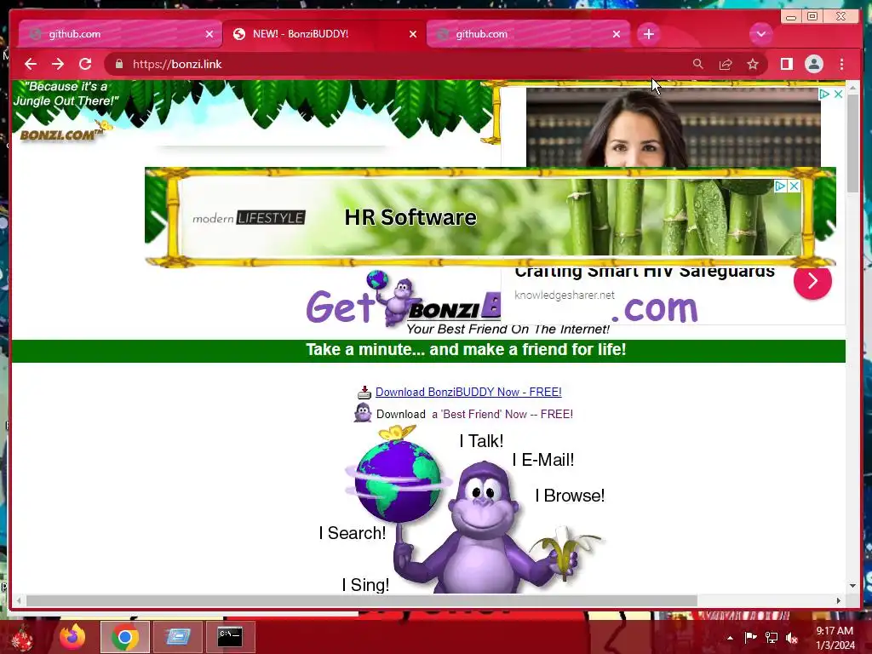872x654 pixels.
Task: Click the pink arrow button on the ad
Action: (812, 281)
